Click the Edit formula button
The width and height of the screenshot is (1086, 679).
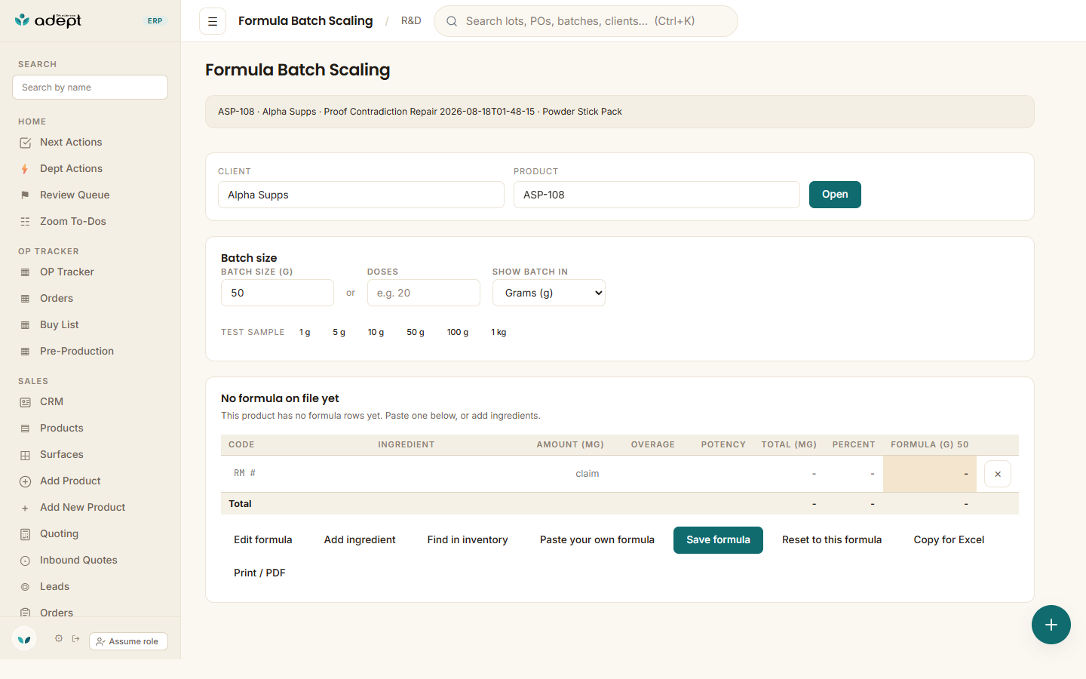[262, 540]
